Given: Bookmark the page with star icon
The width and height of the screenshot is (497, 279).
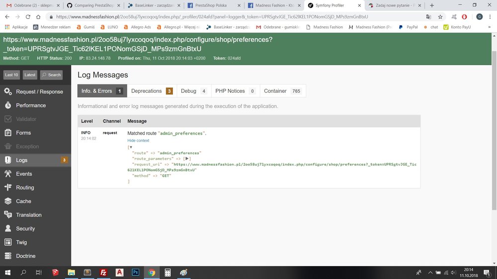Looking at the screenshot, I should point(440,17).
